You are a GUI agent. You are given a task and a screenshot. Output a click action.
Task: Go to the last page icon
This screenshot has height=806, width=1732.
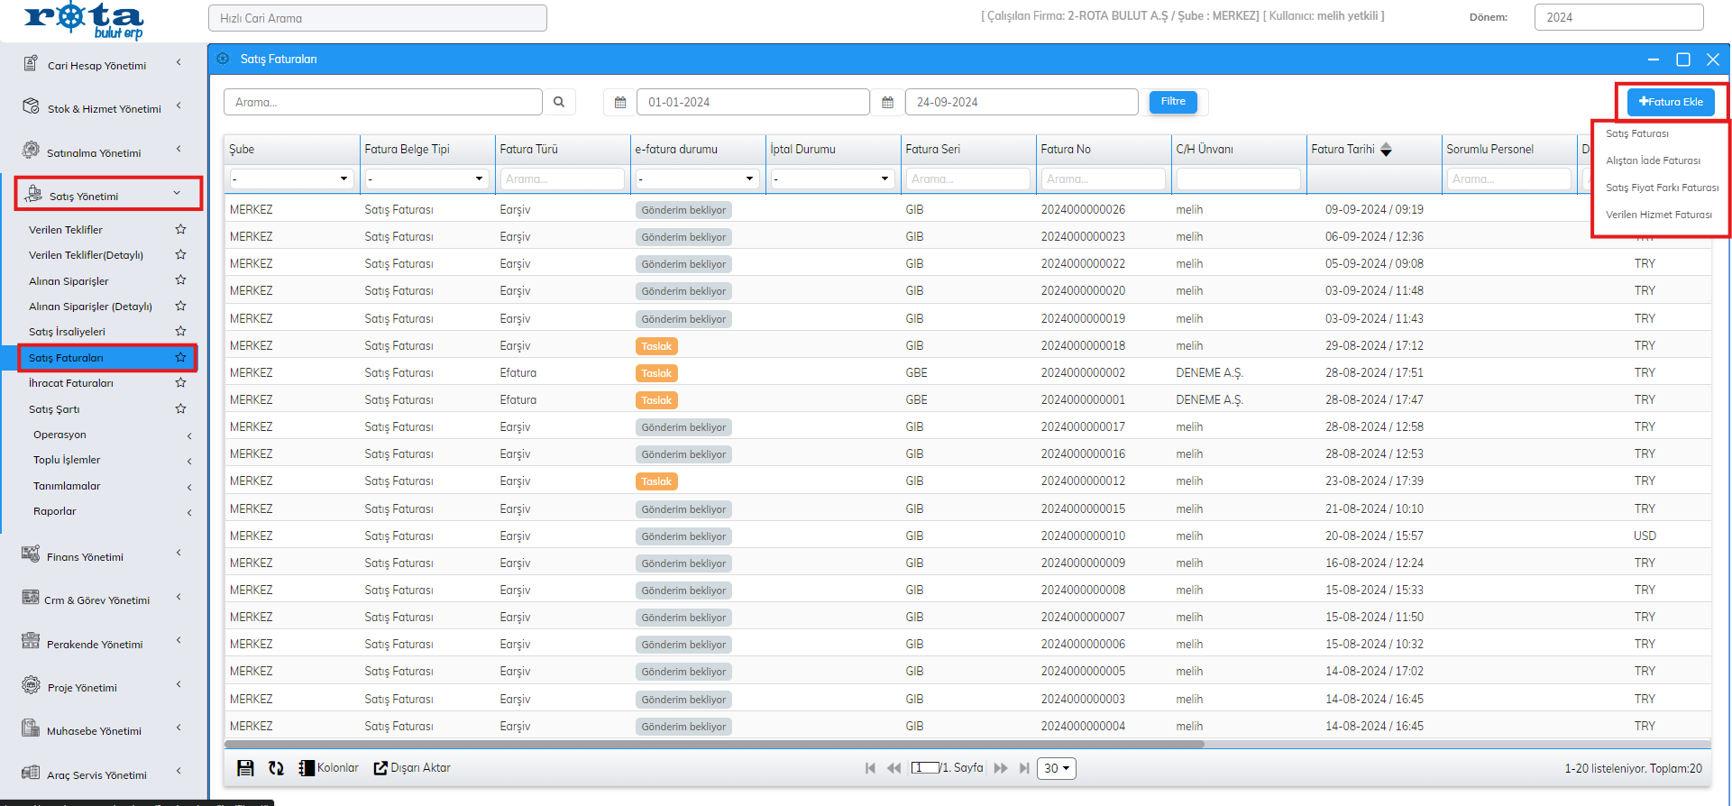tap(1024, 768)
